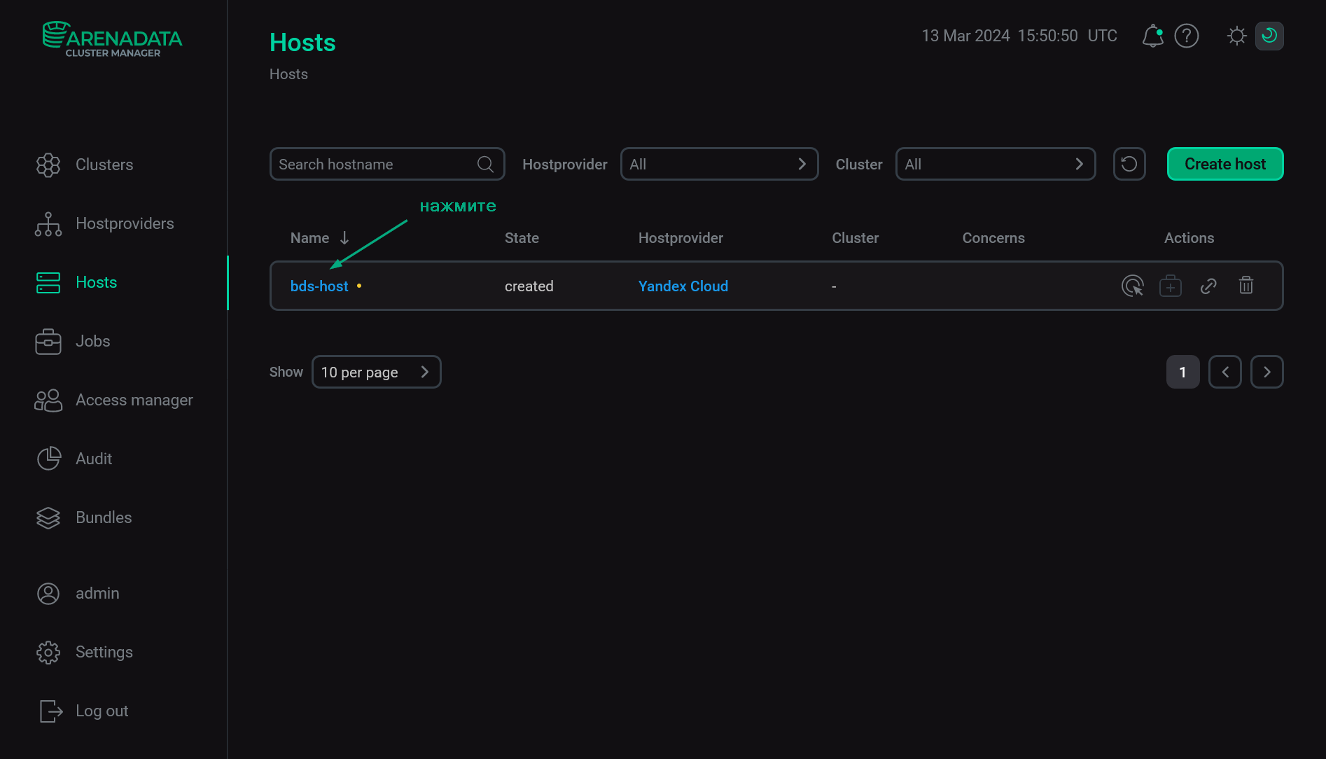
Task: Go to the Hostproviders menu item
Action: (125, 223)
